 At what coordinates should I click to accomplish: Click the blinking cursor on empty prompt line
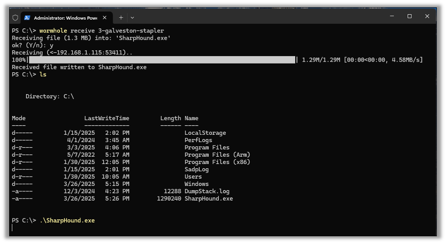click(x=12, y=228)
